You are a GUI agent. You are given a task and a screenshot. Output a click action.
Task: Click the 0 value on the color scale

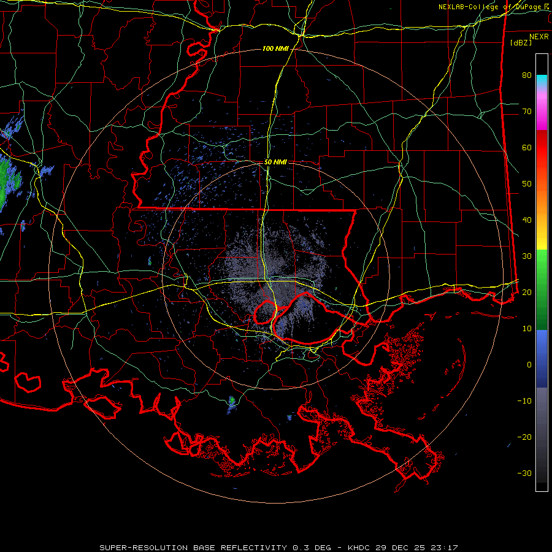(x=529, y=365)
